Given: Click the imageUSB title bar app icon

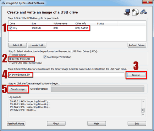Looking at the screenshot, I should click(x=4, y=3).
